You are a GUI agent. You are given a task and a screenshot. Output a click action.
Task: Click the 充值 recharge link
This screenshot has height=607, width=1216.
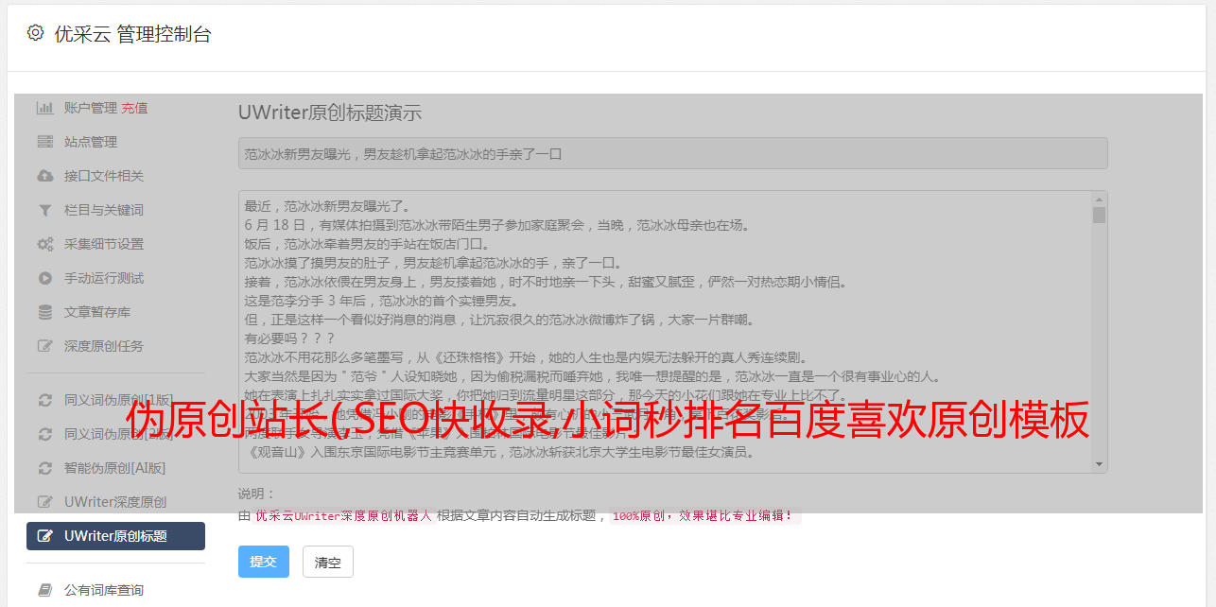click(134, 108)
